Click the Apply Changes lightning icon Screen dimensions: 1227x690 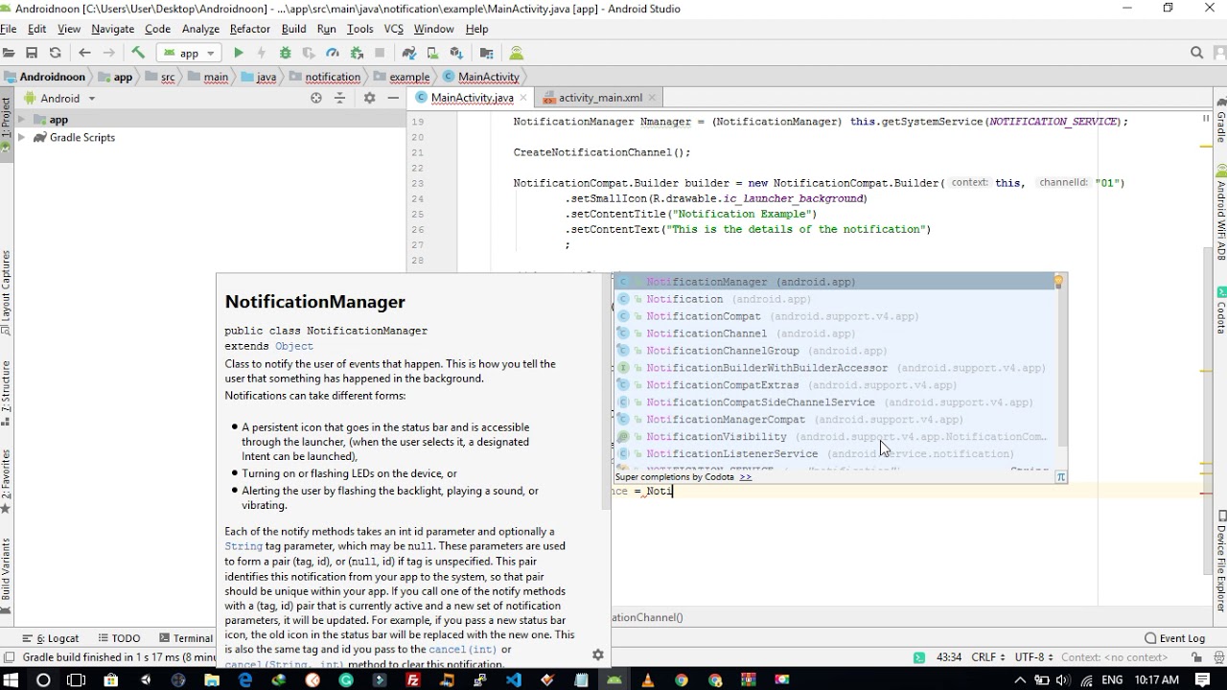(x=261, y=54)
